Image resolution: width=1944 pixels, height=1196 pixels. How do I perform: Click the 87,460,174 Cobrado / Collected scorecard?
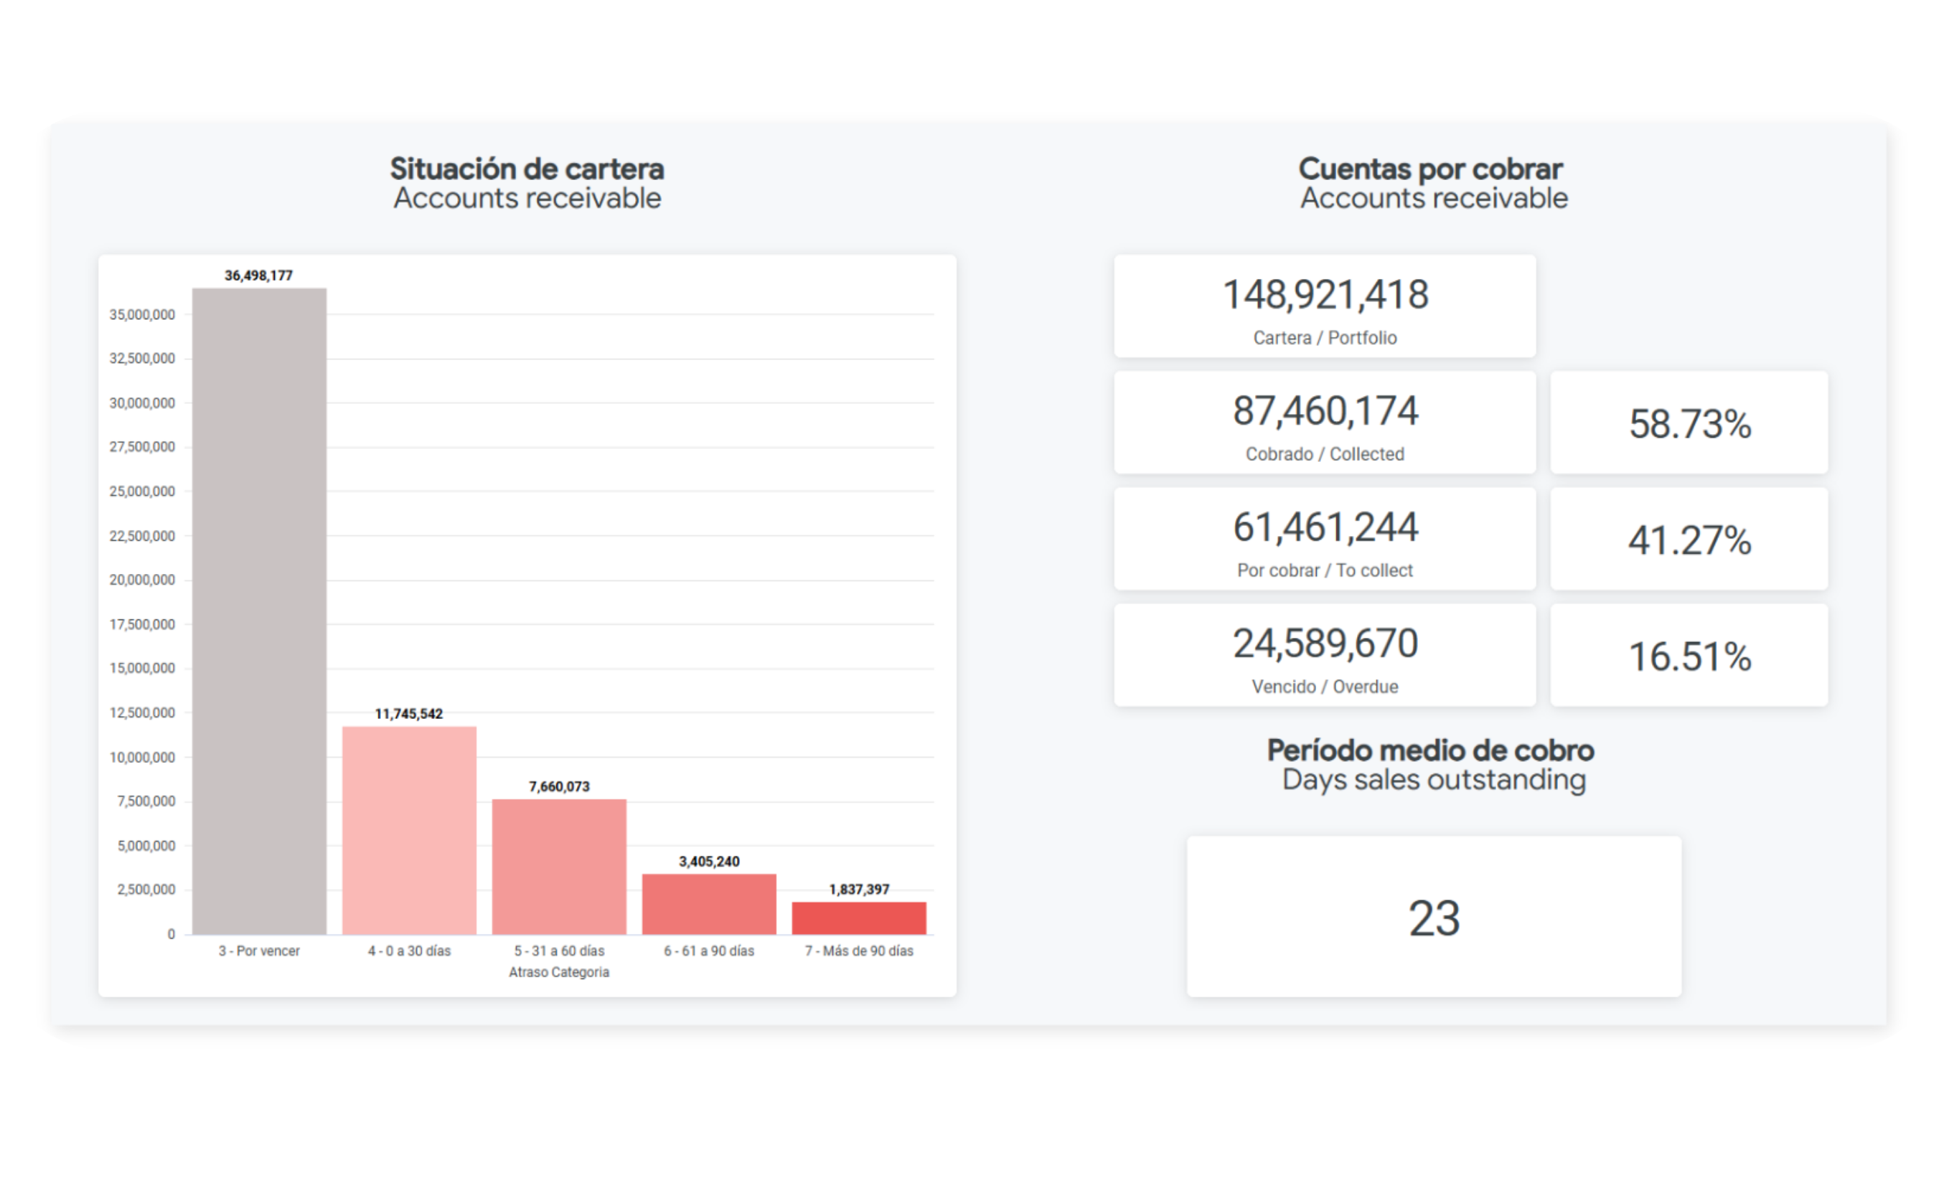[1325, 423]
